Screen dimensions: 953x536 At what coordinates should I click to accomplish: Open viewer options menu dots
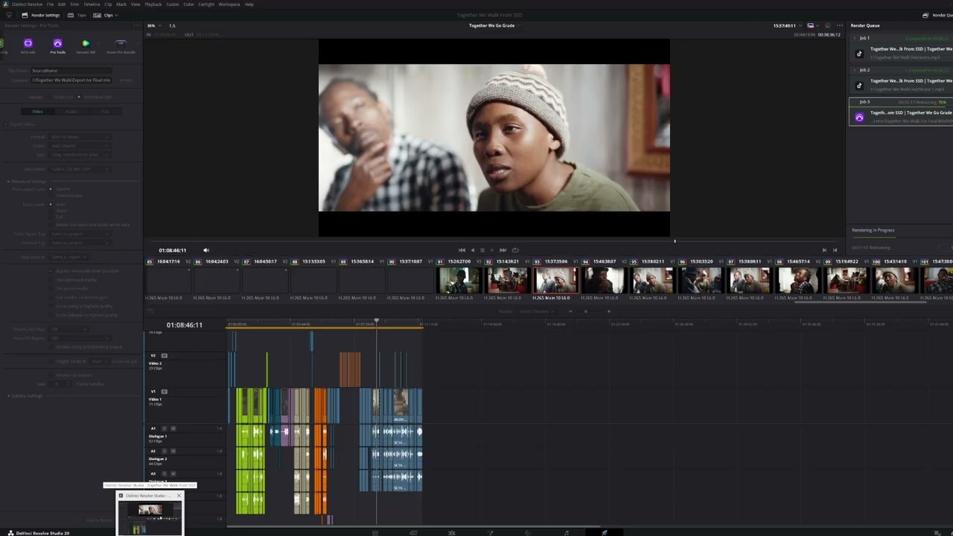click(x=840, y=25)
